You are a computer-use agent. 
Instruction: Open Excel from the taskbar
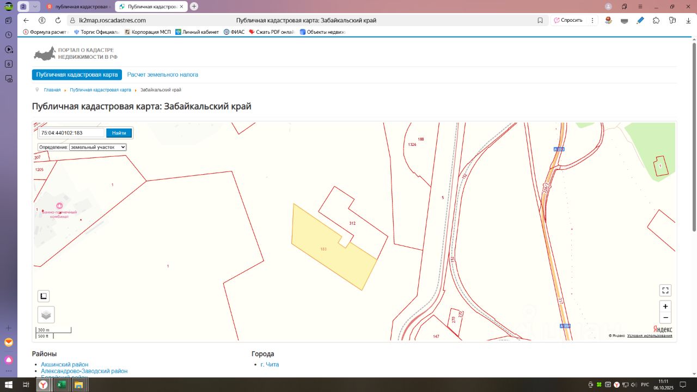(61, 384)
